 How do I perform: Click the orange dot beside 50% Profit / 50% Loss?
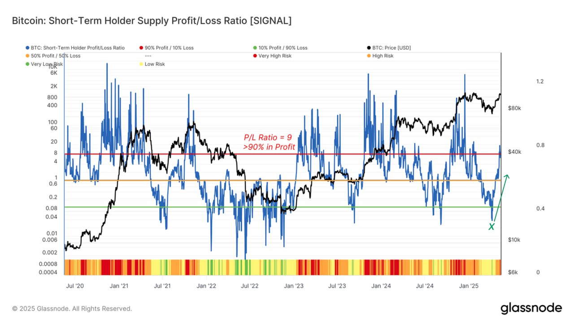27,56
